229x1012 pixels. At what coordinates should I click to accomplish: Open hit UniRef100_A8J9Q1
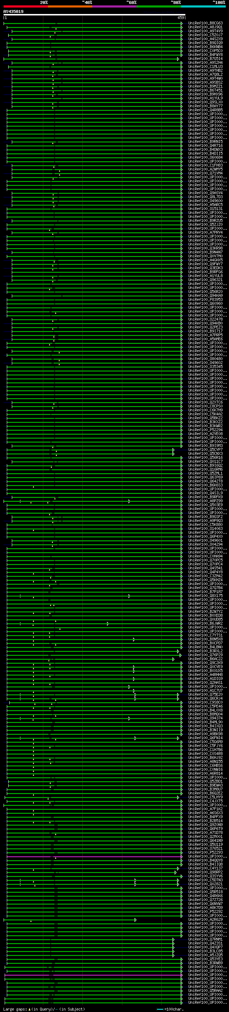205,27
